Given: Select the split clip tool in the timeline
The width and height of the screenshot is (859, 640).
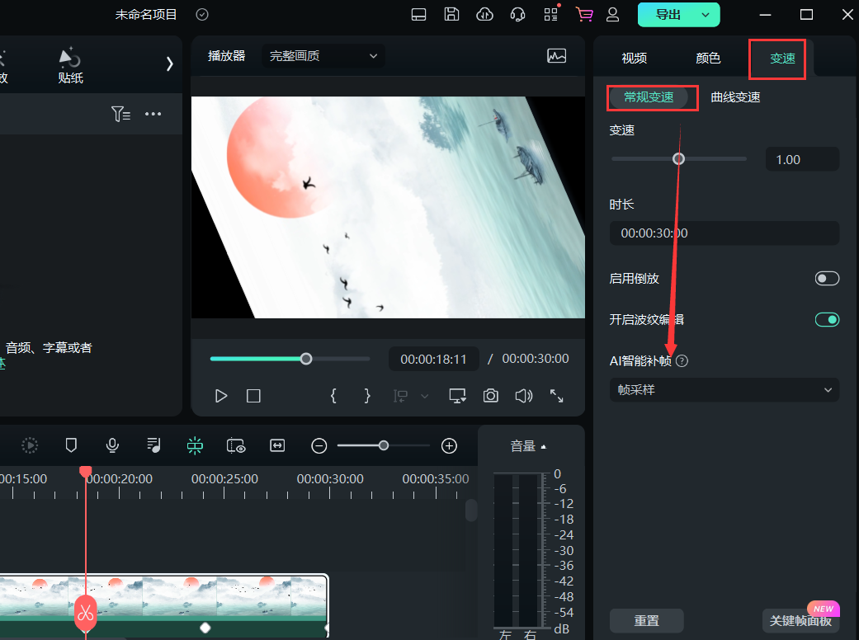Looking at the screenshot, I should 195,445.
